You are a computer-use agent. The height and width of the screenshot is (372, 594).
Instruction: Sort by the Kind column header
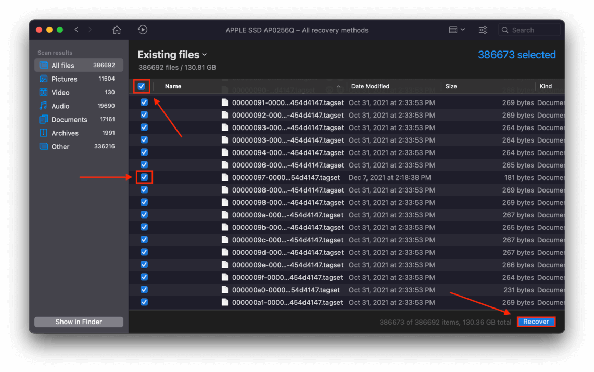click(x=546, y=86)
